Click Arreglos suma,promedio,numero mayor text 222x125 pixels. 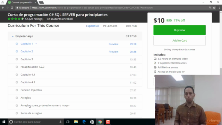45,106
